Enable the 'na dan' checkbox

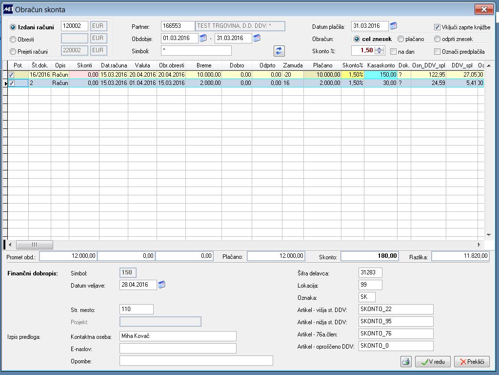[x=393, y=52]
